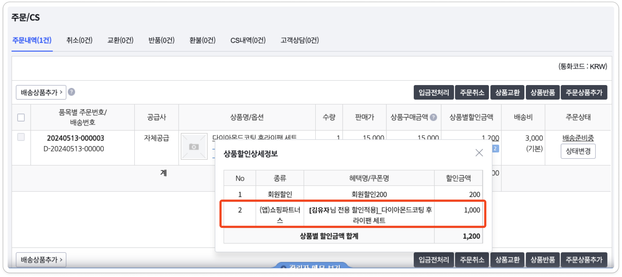The image size is (622, 277).
Task: Click the 상태변경 button
Action: [x=578, y=151]
